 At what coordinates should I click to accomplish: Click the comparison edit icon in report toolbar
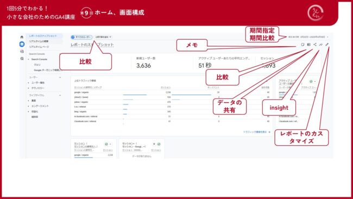309,45
